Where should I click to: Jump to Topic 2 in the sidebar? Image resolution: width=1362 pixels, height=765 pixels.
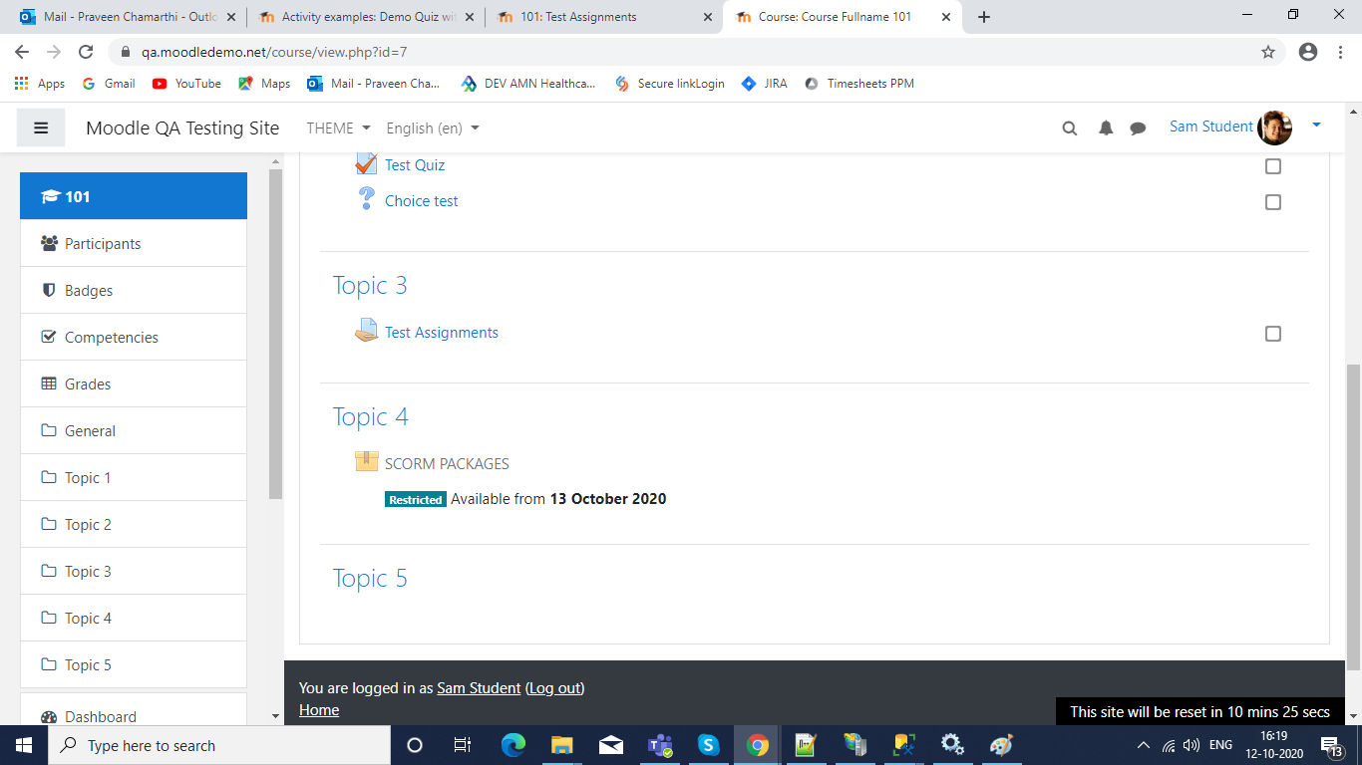pos(134,524)
